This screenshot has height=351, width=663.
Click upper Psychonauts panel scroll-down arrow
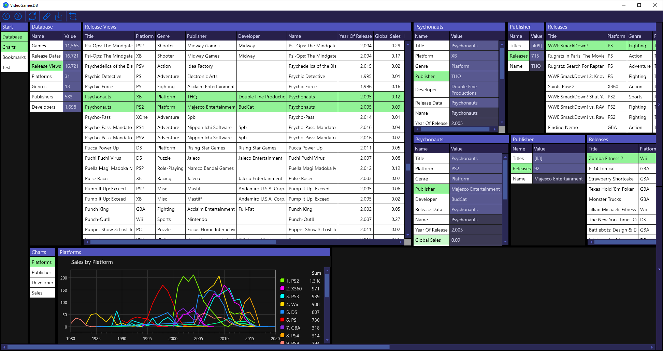(502, 123)
